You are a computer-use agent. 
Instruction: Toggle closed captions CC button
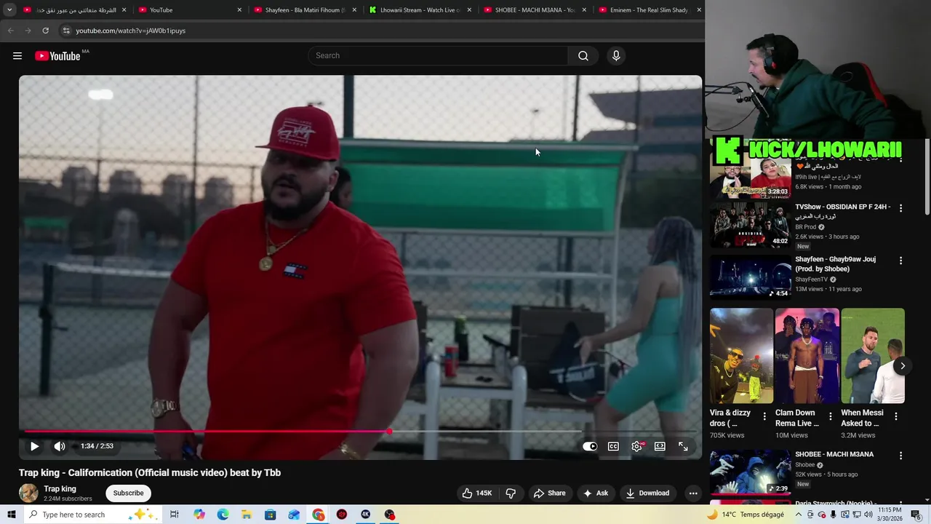(x=613, y=446)
